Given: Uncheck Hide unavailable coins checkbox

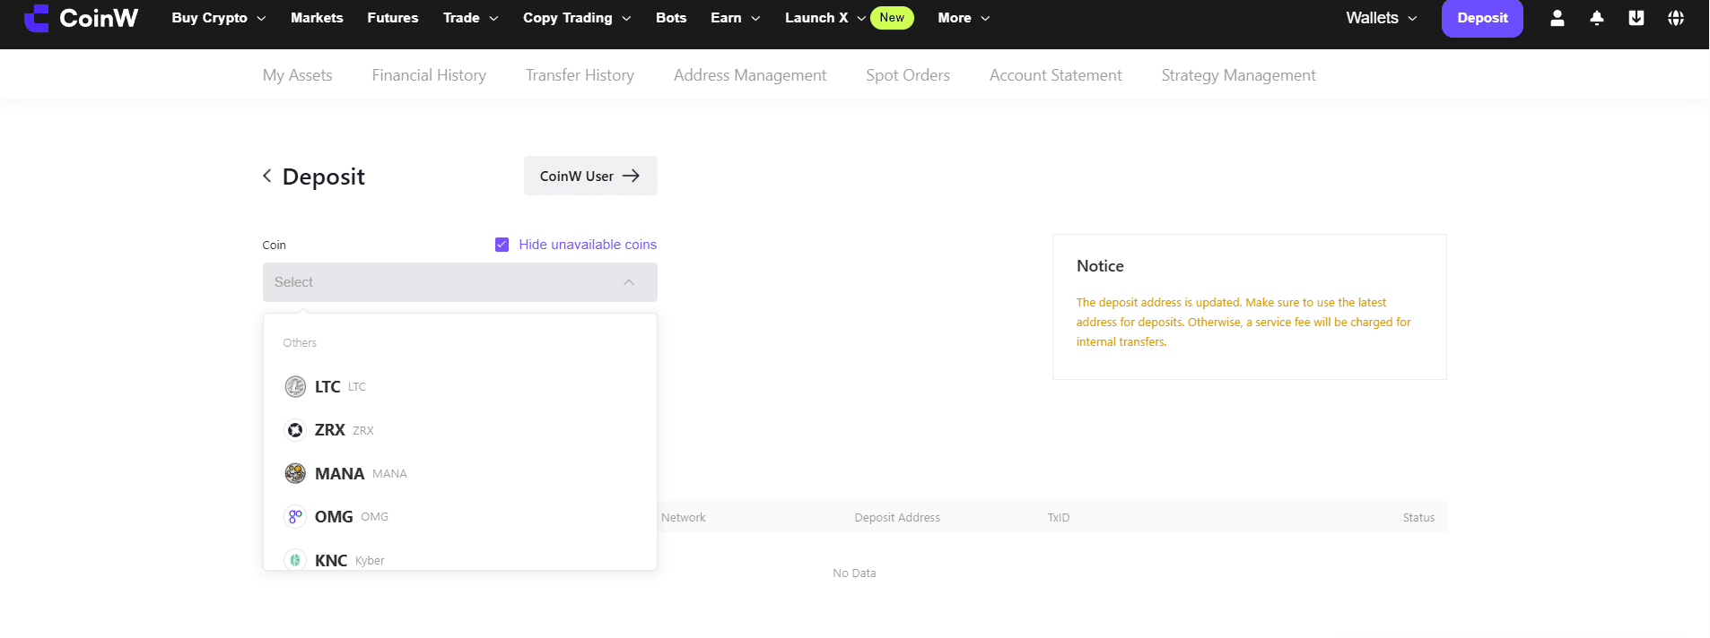Looking at the screenshot, I should pos(502,245).
